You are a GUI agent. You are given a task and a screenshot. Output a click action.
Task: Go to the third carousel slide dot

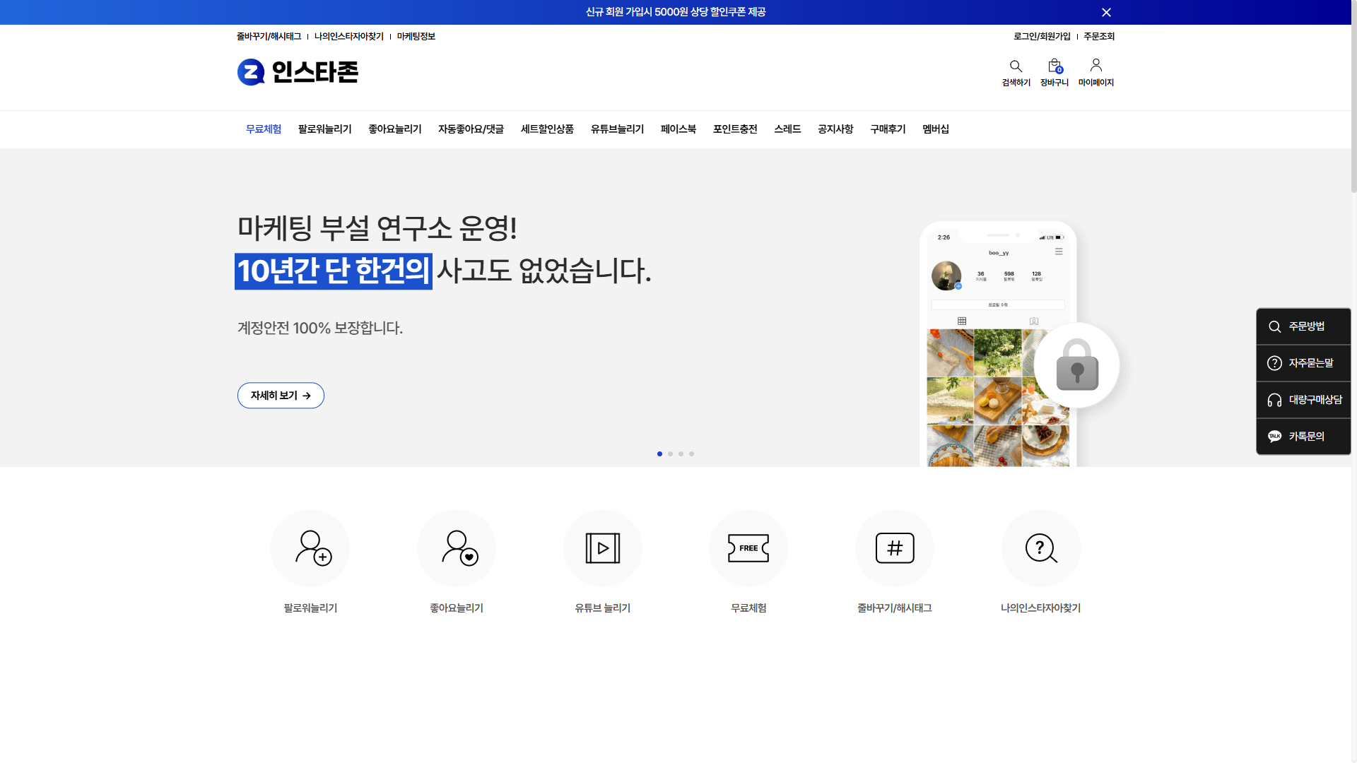[681, 454]
